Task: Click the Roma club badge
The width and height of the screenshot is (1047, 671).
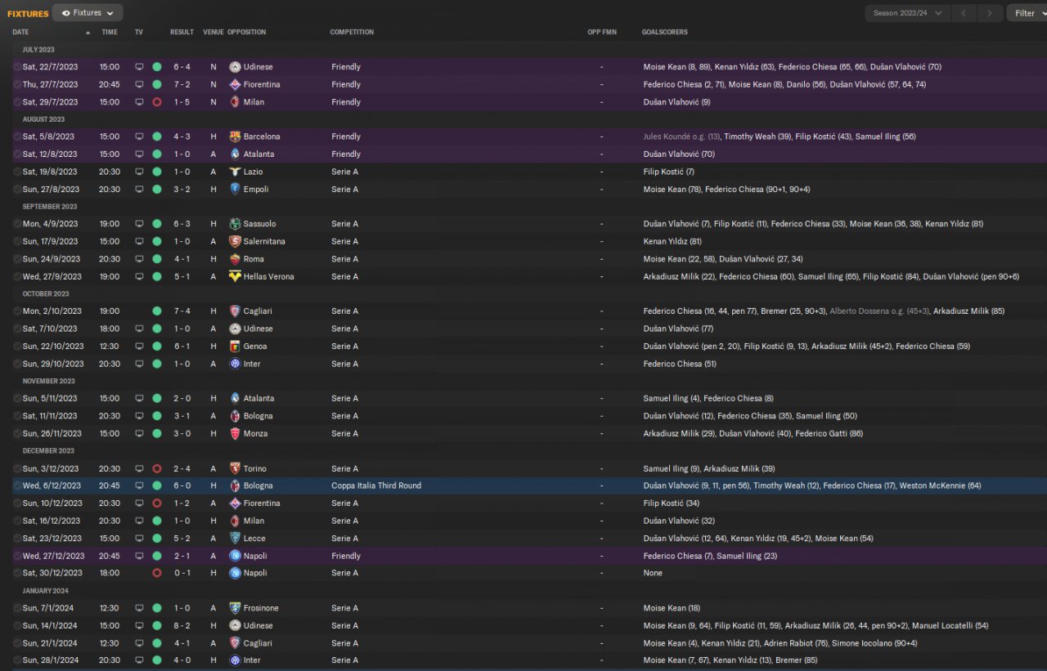Action: 235,259
